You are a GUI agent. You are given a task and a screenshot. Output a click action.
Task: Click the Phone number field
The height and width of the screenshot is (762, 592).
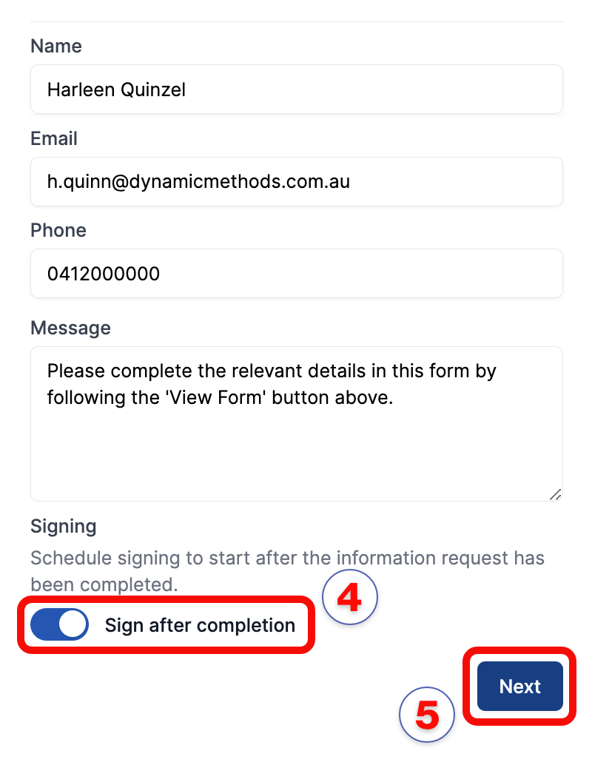pos(296,274)
